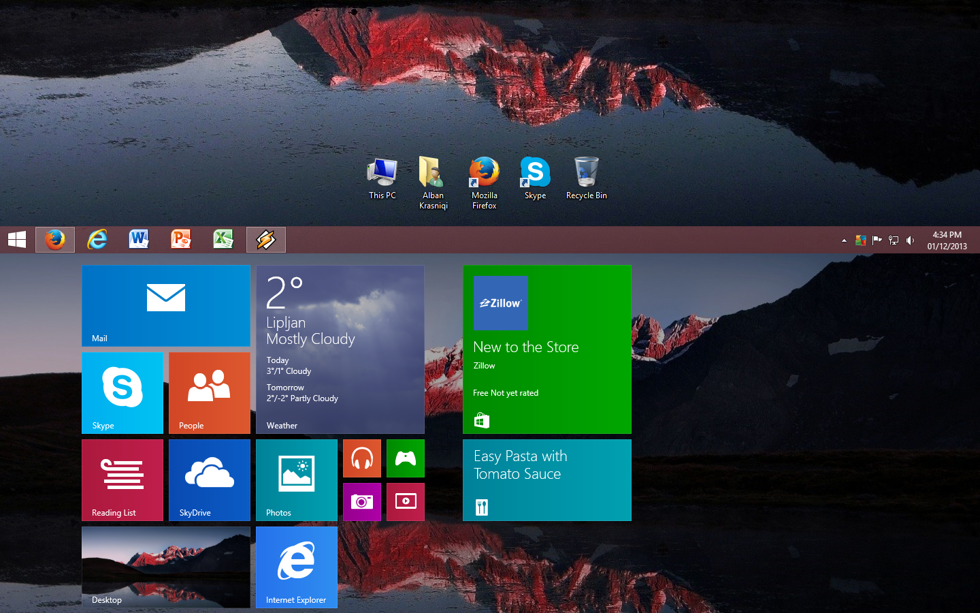Open the Weather tile for Lipljan
Viewport: 980px width, 613px height.
340,349
